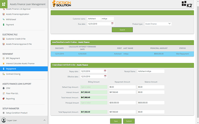Click the customer first name field

[x=94, y=19]
